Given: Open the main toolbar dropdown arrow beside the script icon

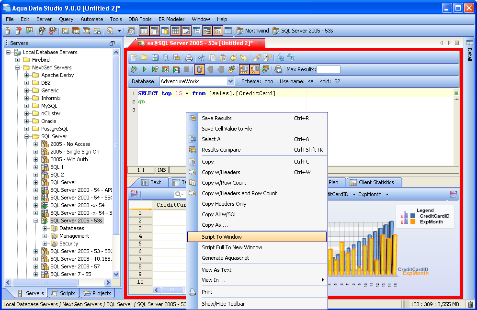Looking at the screenshot, I should (x=119, y=31).
